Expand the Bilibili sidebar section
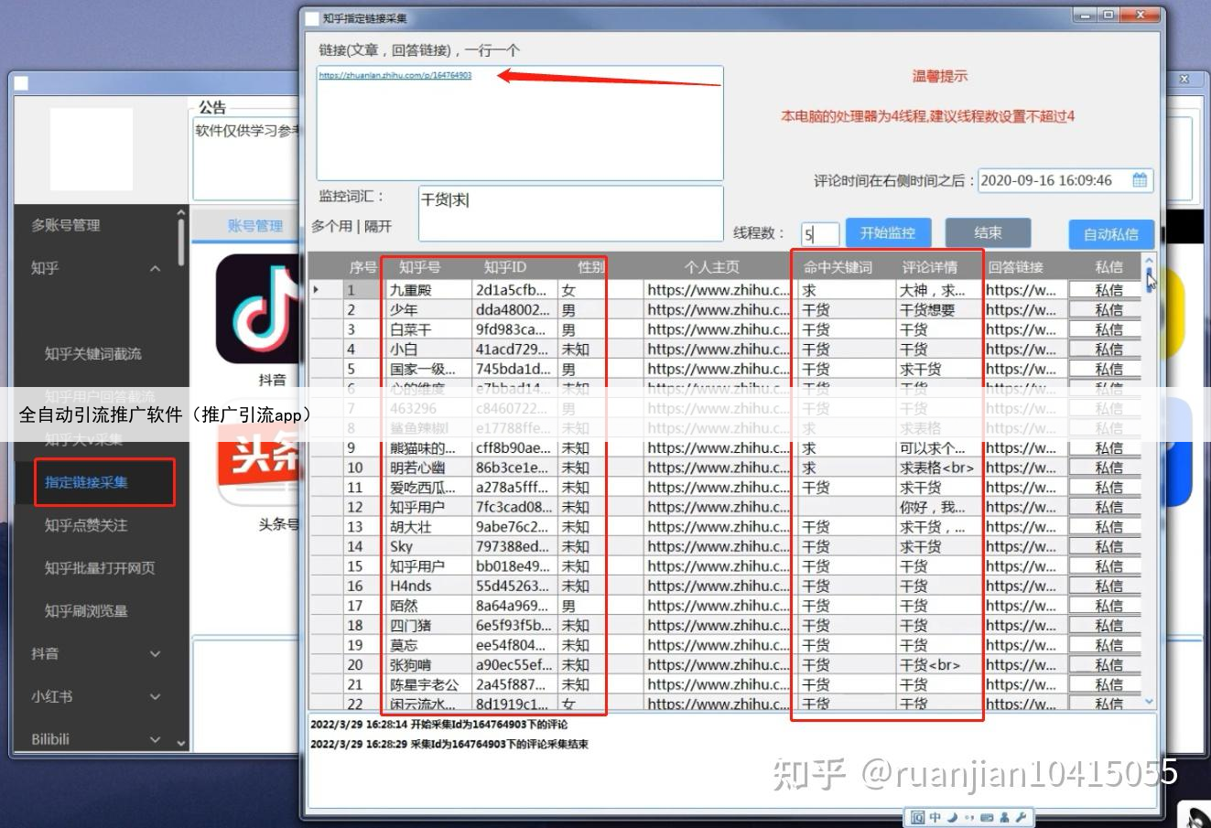The height and width of the screenshot is (828, 1211). [x=155, y=739]
